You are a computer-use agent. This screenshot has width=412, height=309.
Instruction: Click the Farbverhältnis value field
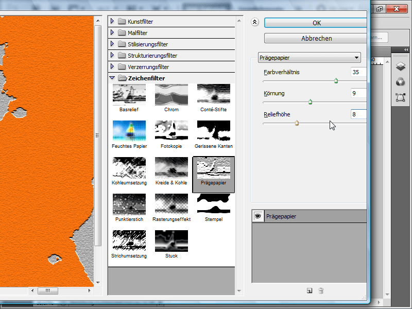click(x=358, y=72)
